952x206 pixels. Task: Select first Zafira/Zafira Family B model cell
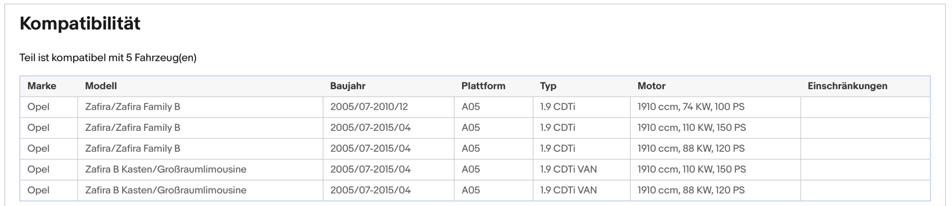click(x=200, y=107)
